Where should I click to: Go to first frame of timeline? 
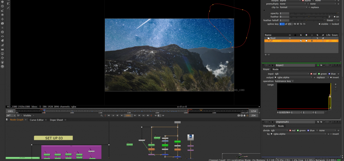109,115
